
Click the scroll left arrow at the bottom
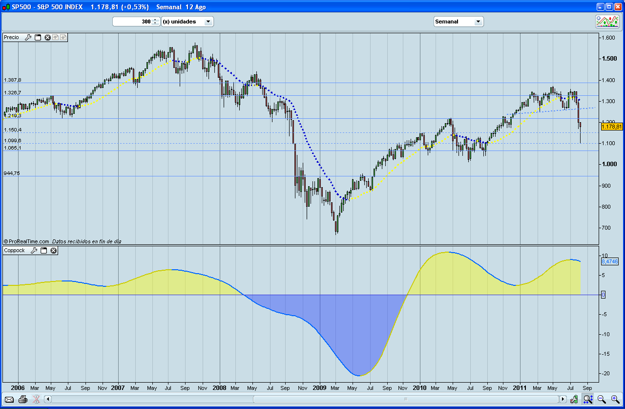pos(48,399)
